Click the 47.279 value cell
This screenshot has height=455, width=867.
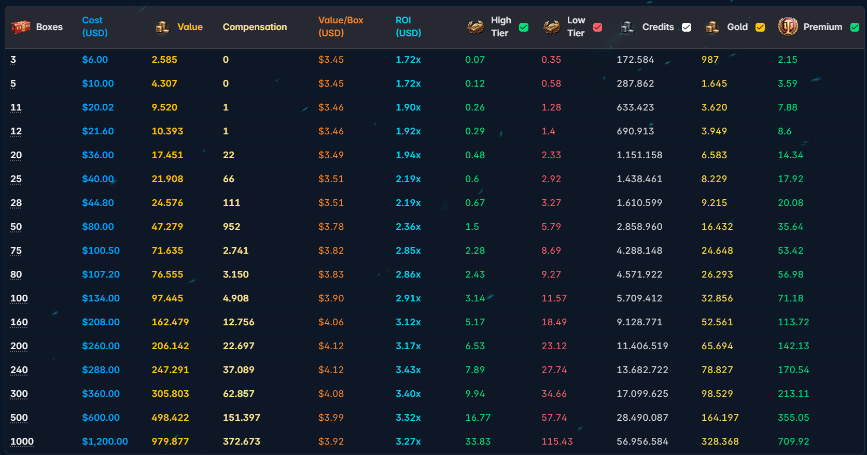tap(167, 227)
